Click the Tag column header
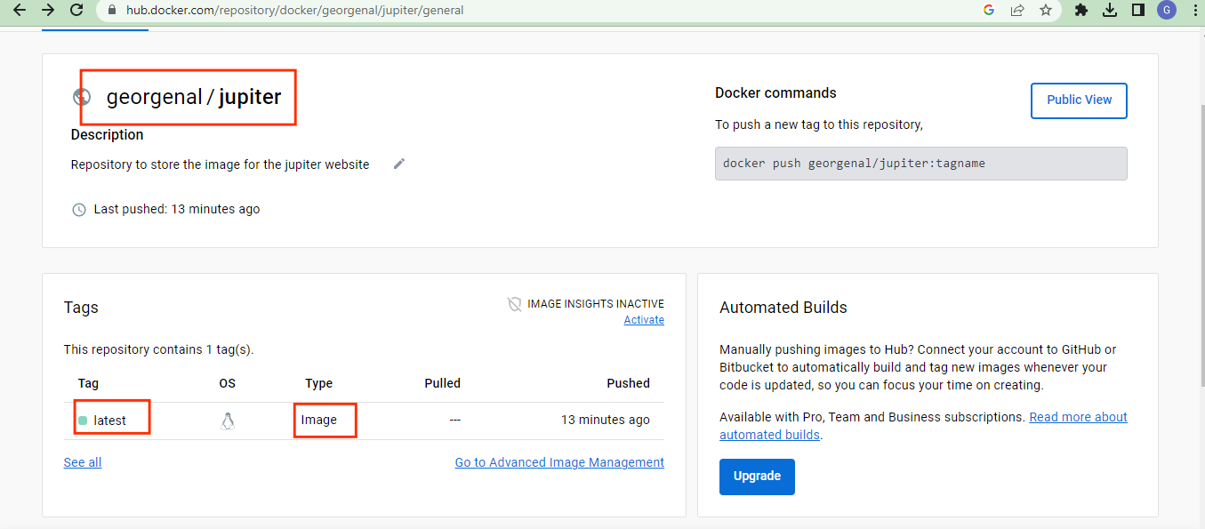 pyautogui.click(x=88, y=383)
